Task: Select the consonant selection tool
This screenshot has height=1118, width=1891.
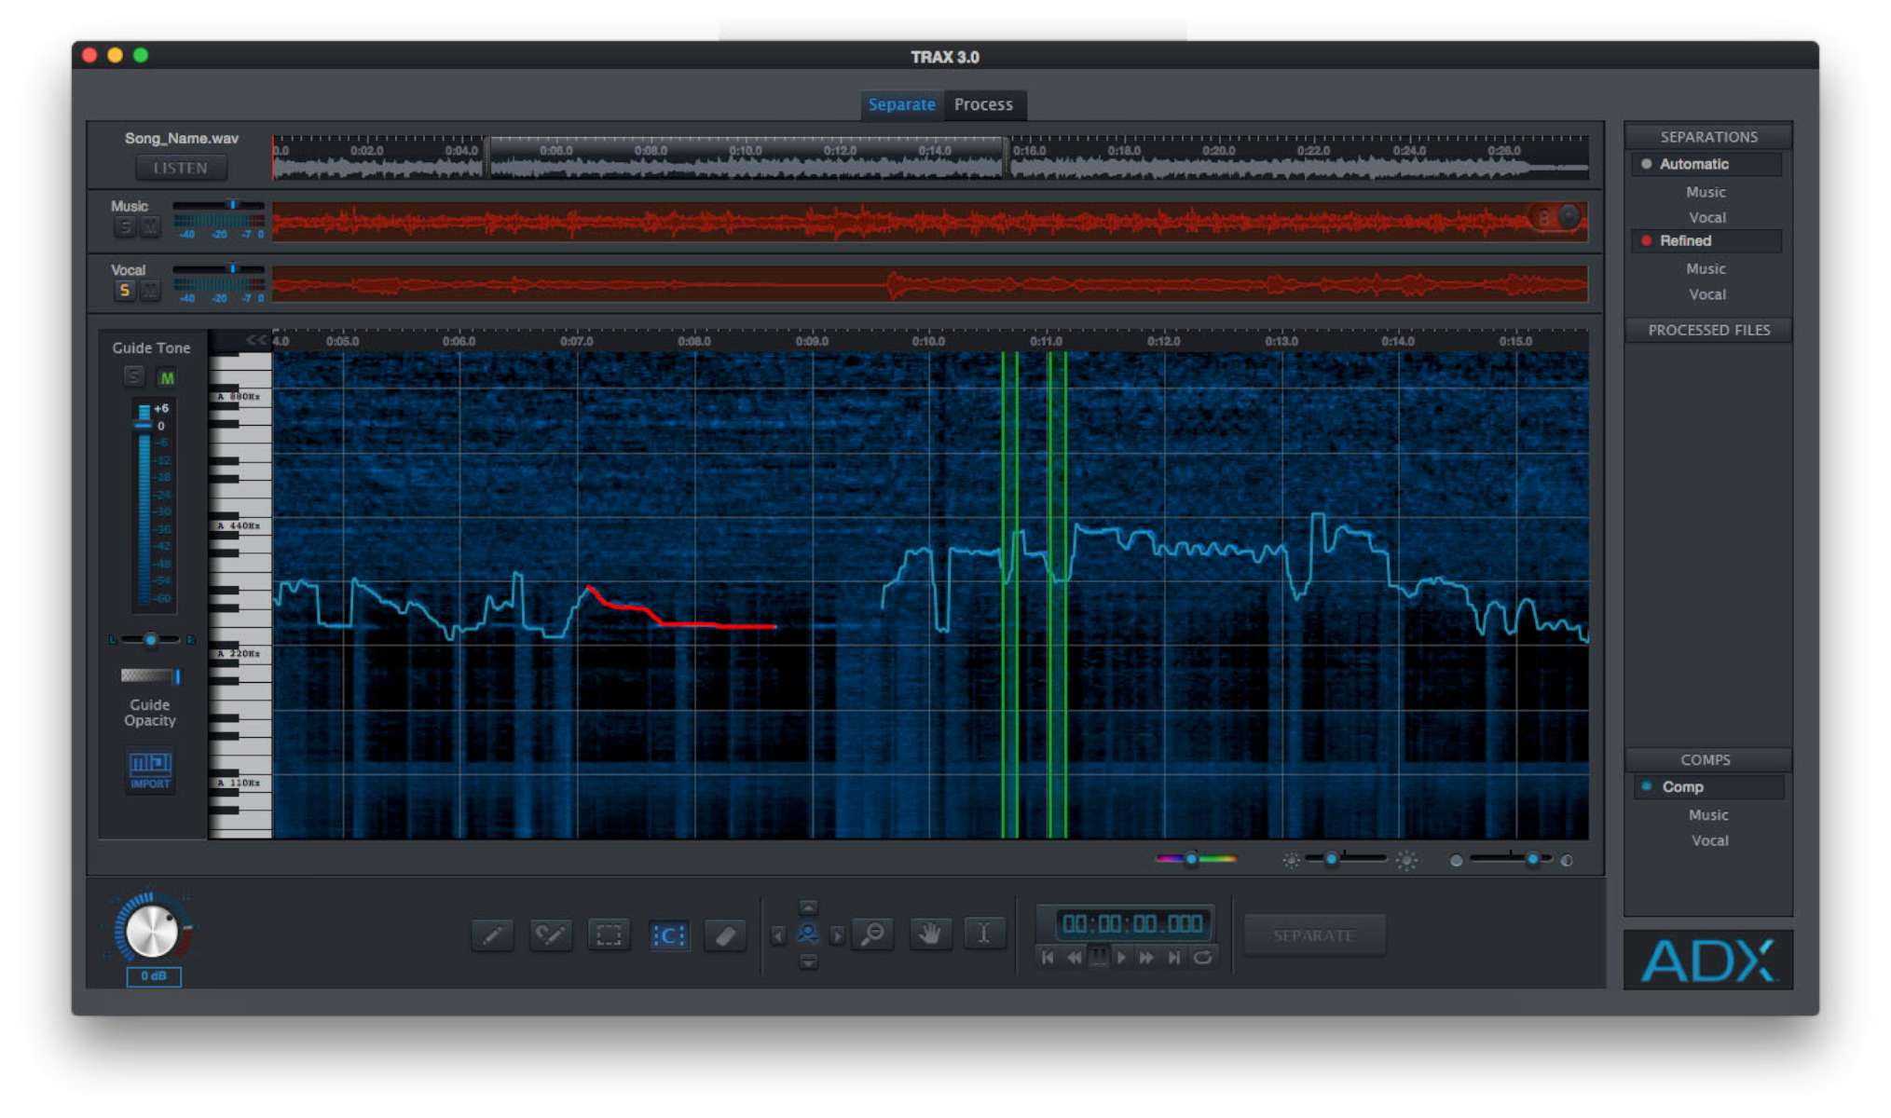Action: pyautogui.click(x=668, y=934)
